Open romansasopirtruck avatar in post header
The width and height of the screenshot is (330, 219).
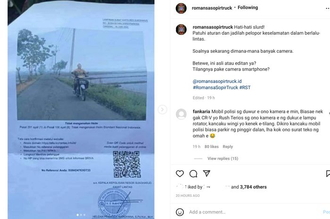181,8
